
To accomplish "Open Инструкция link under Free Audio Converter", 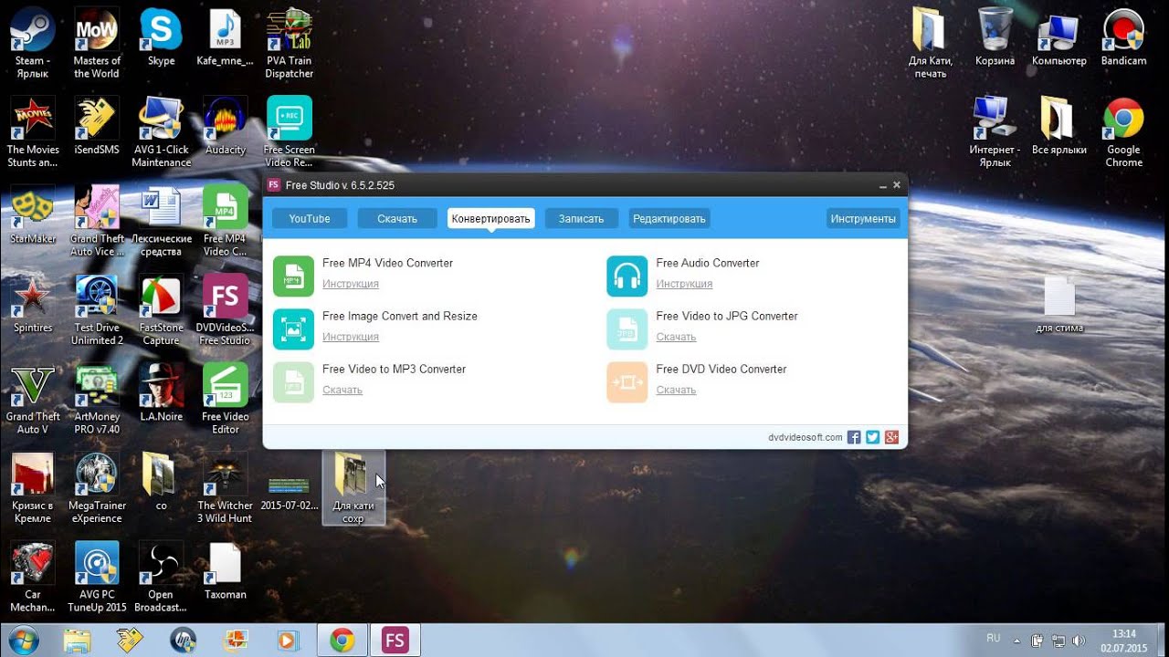I will coord(684,284).
